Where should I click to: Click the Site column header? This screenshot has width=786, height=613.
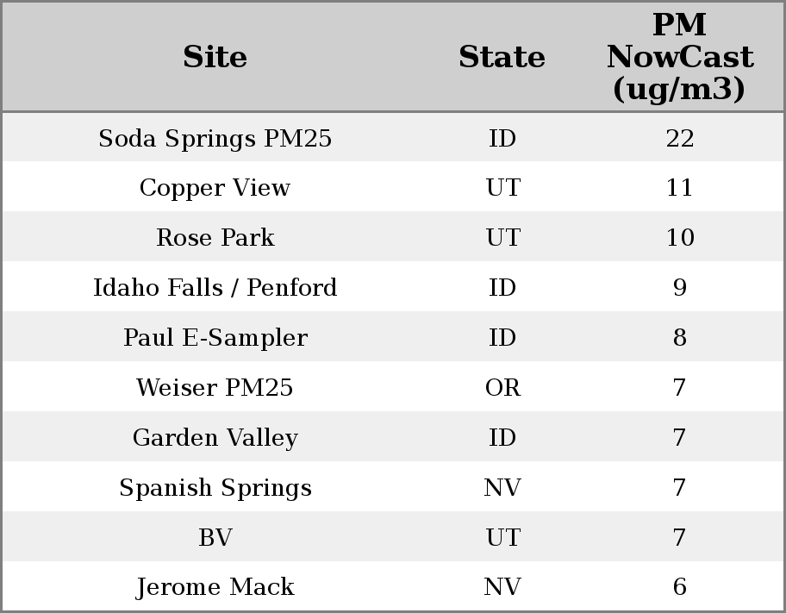(215, 57)
